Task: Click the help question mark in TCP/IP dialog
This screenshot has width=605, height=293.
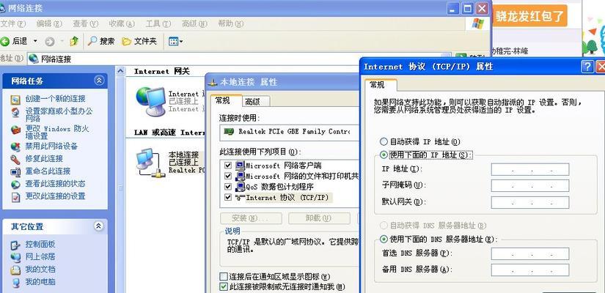Action: (587, 67)
